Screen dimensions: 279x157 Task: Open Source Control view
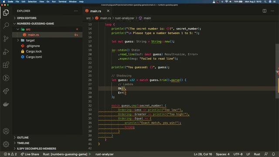click(x=6, y=38)
